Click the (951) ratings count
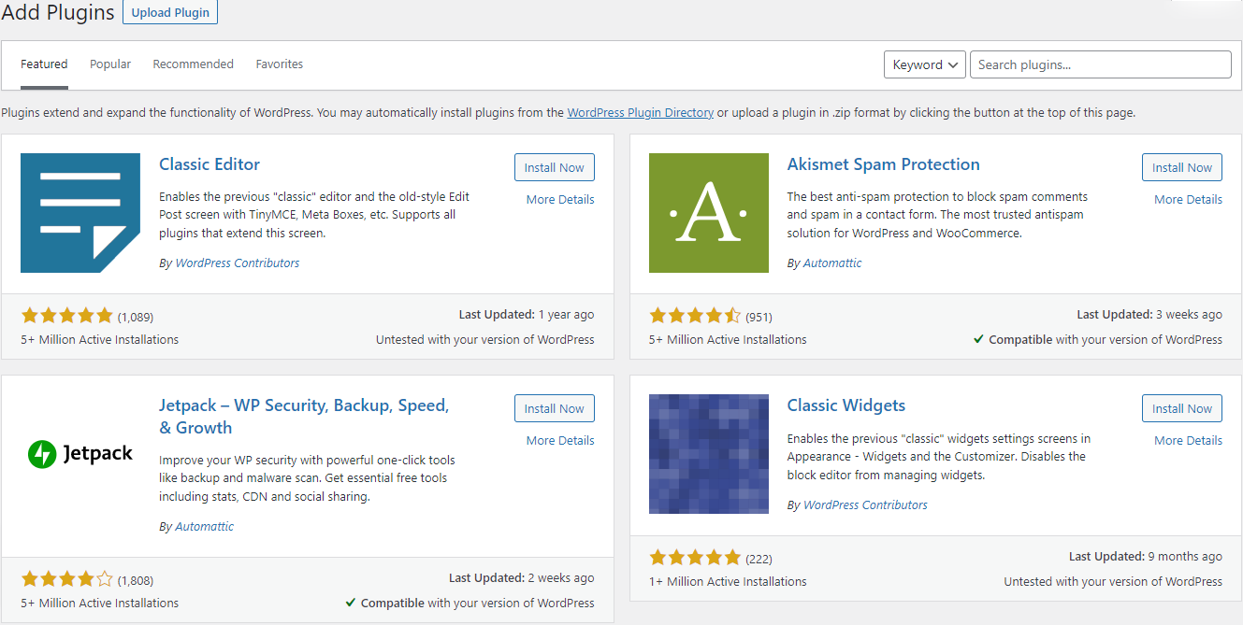1243x625 pixels. click(759, 317)
